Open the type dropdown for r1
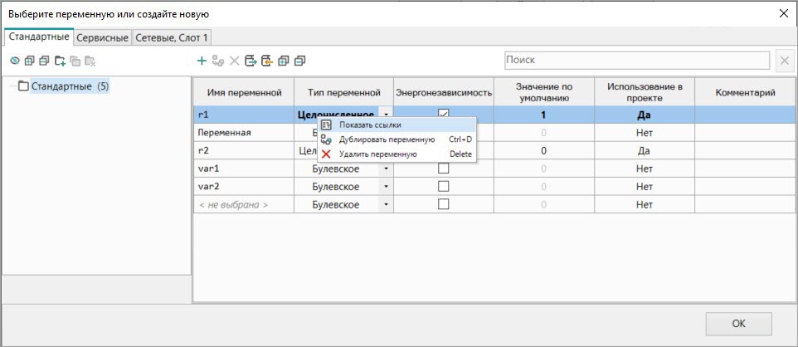The height and width of the screenshot is (347, 798). (386, 114)
